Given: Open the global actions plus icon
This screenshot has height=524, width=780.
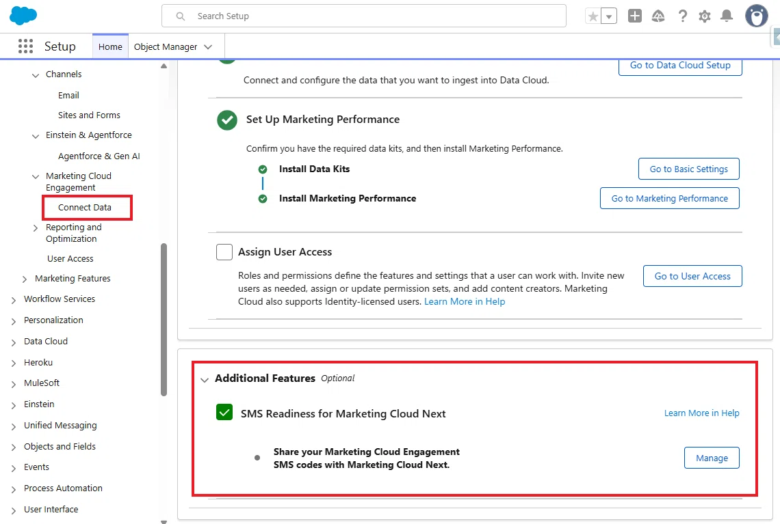Looking at the screenshot, I should coord(635,16).
